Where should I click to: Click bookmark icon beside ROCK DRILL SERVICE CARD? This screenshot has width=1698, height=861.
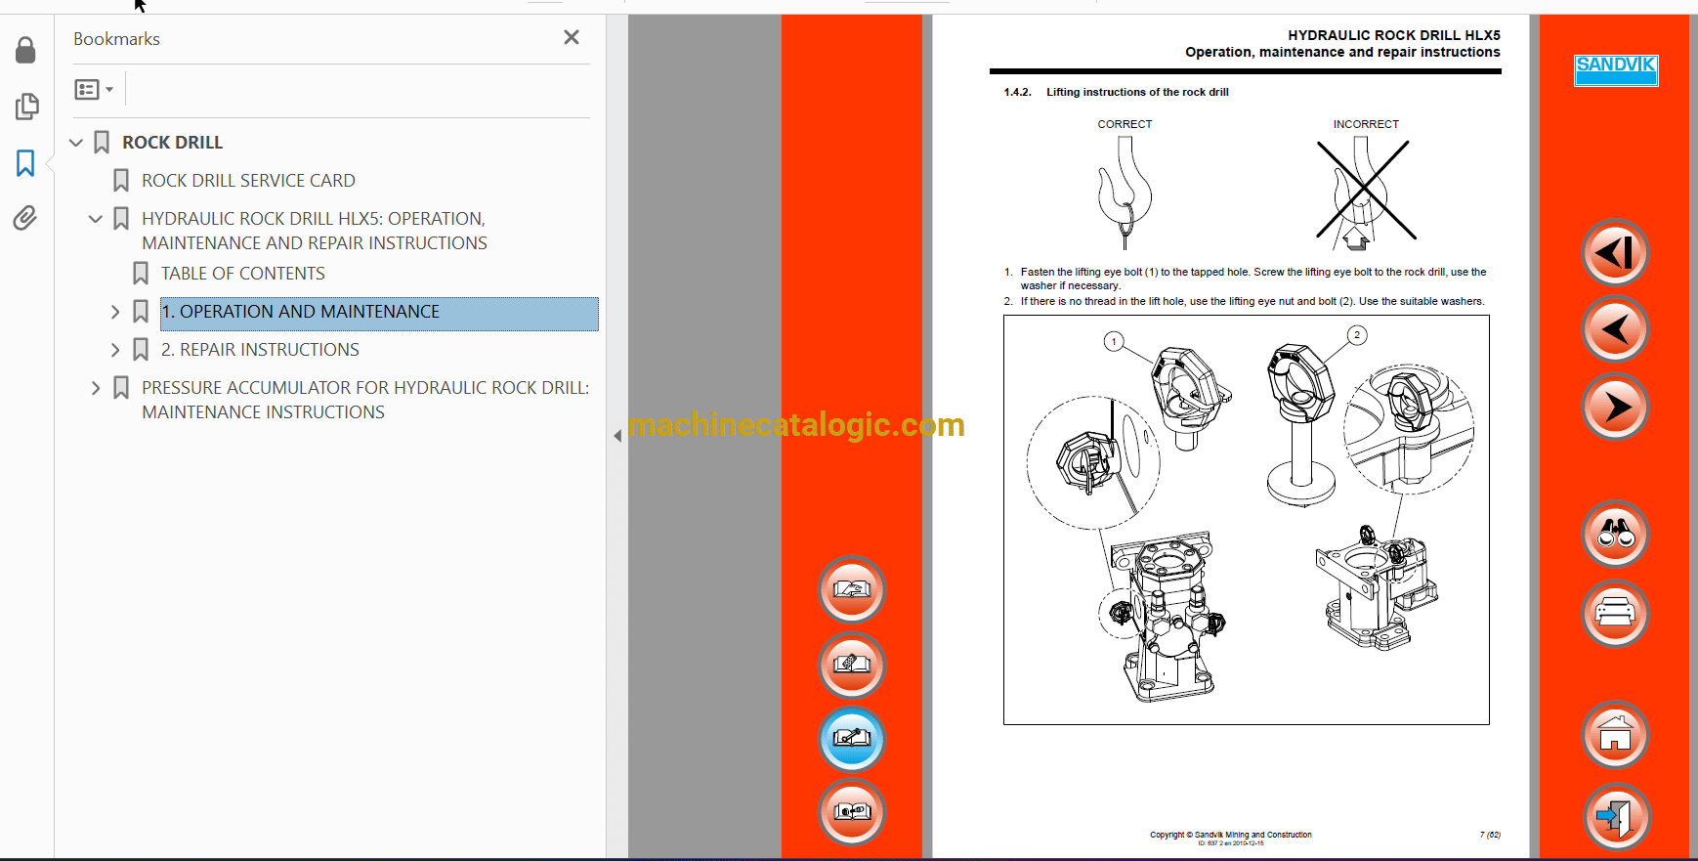pos(121,181)
